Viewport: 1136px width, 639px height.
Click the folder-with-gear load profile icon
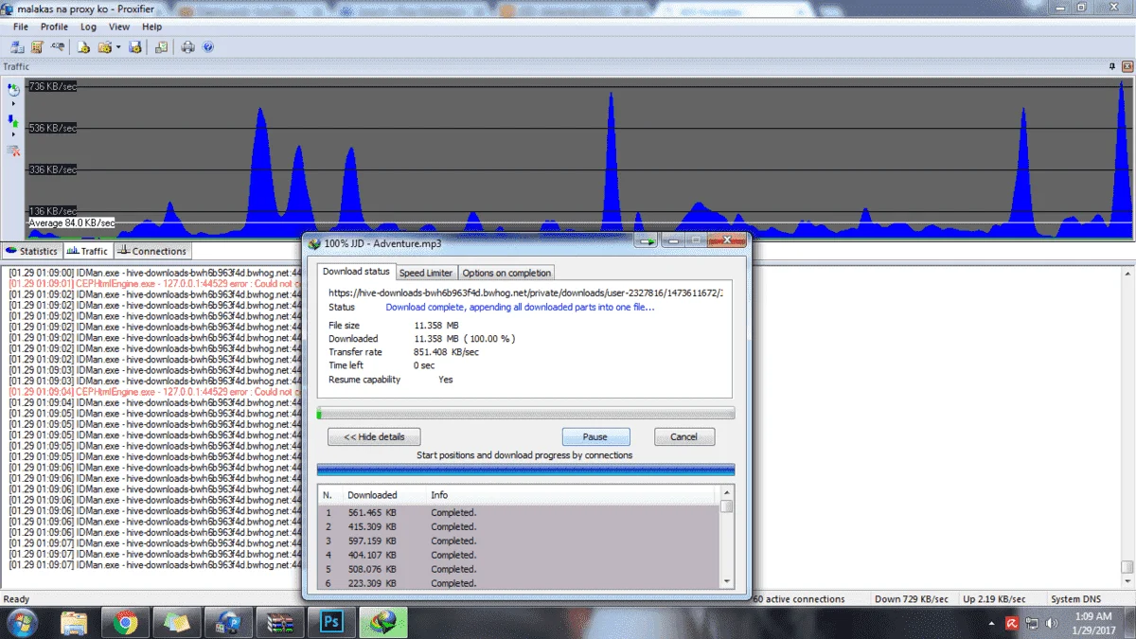click(104, 46)
